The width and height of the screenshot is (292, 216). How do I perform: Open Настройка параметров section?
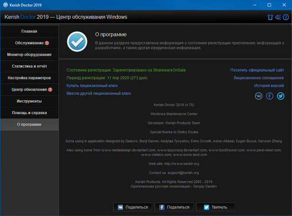click(29, 78)
